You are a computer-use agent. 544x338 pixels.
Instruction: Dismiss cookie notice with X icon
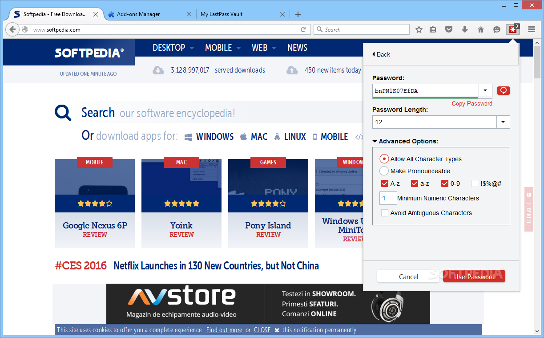277,330
